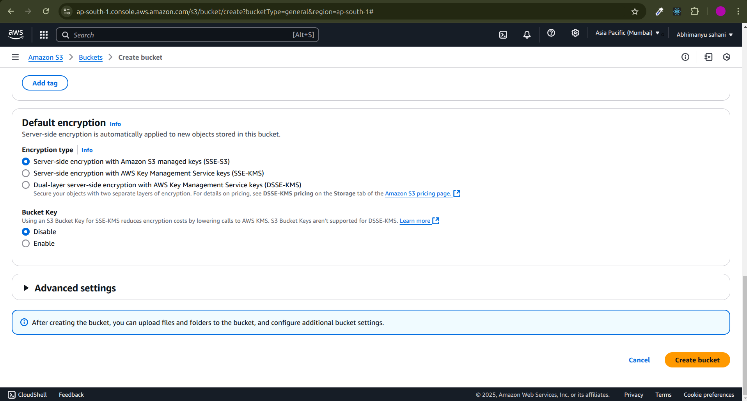This screenshot has height=401, width=747.
Task: Click the browser forward arrow
Action: tap(28, 11)
